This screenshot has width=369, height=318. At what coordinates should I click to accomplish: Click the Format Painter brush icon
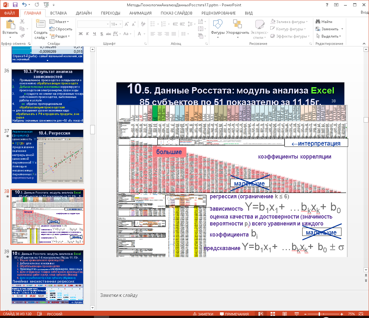pyautogui.click(x=22, y=36)
